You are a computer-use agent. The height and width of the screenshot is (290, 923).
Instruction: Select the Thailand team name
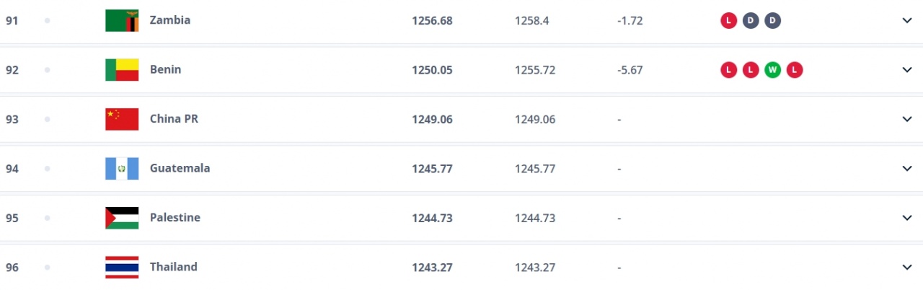point(173,267)
